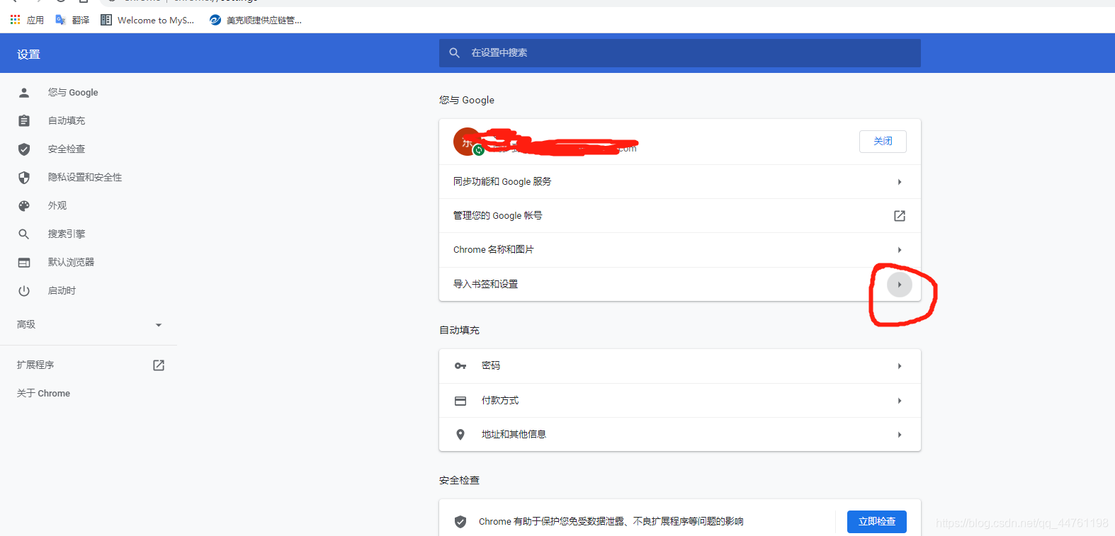Open the arrow on the 付款方式 row
The image size is (1115, 536).
[900, 401]
